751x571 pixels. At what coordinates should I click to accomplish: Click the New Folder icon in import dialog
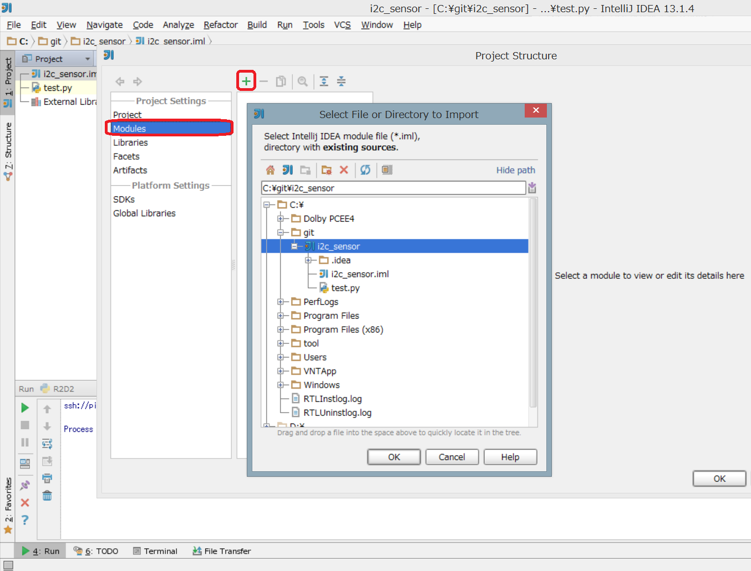pyautogui.click(x=327, y=170)
